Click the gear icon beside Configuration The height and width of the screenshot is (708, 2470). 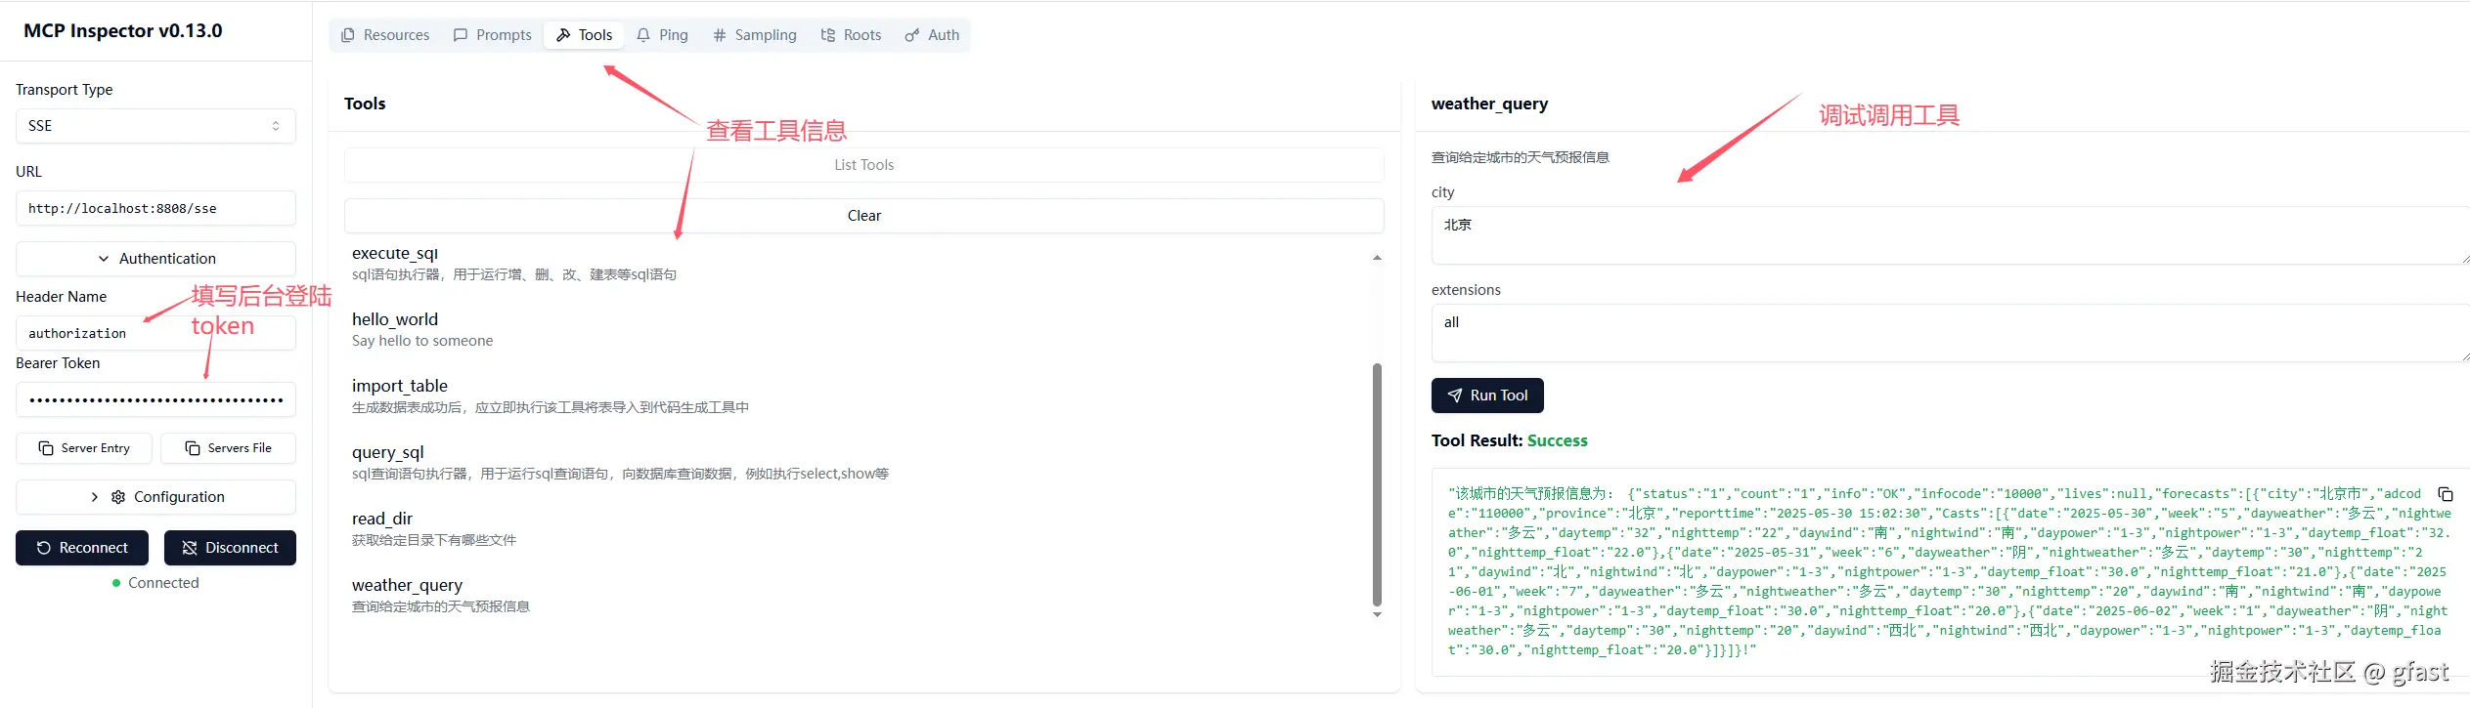click(x=118, y=497)
